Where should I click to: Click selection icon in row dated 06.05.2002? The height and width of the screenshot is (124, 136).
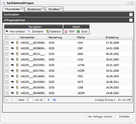[x=17, y=54]
